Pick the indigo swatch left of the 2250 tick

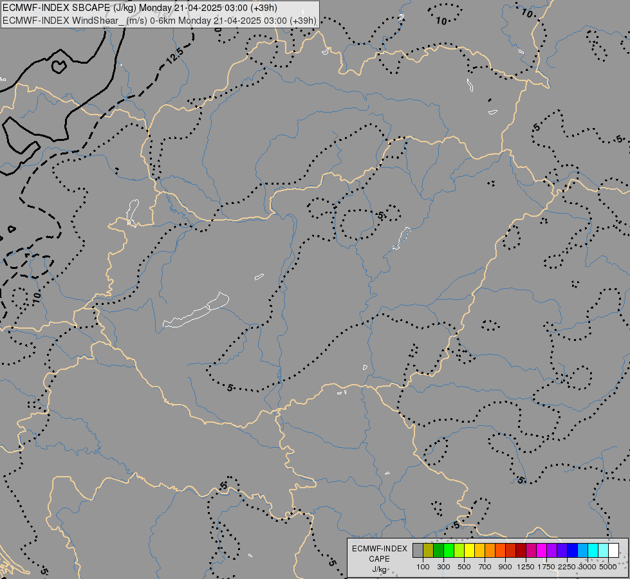pyautogui.click(x=562, y=550)
